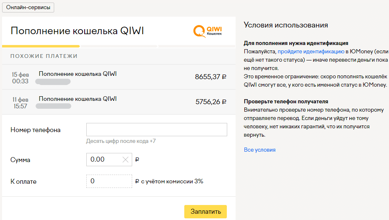Click the payment progress step bar
This screenshot has width=389, height=220.
point(118,46)
